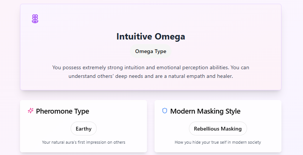Click the Intuitive Omega title

(150, 36)
